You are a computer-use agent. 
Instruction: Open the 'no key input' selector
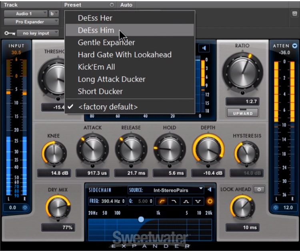(38, 33)
